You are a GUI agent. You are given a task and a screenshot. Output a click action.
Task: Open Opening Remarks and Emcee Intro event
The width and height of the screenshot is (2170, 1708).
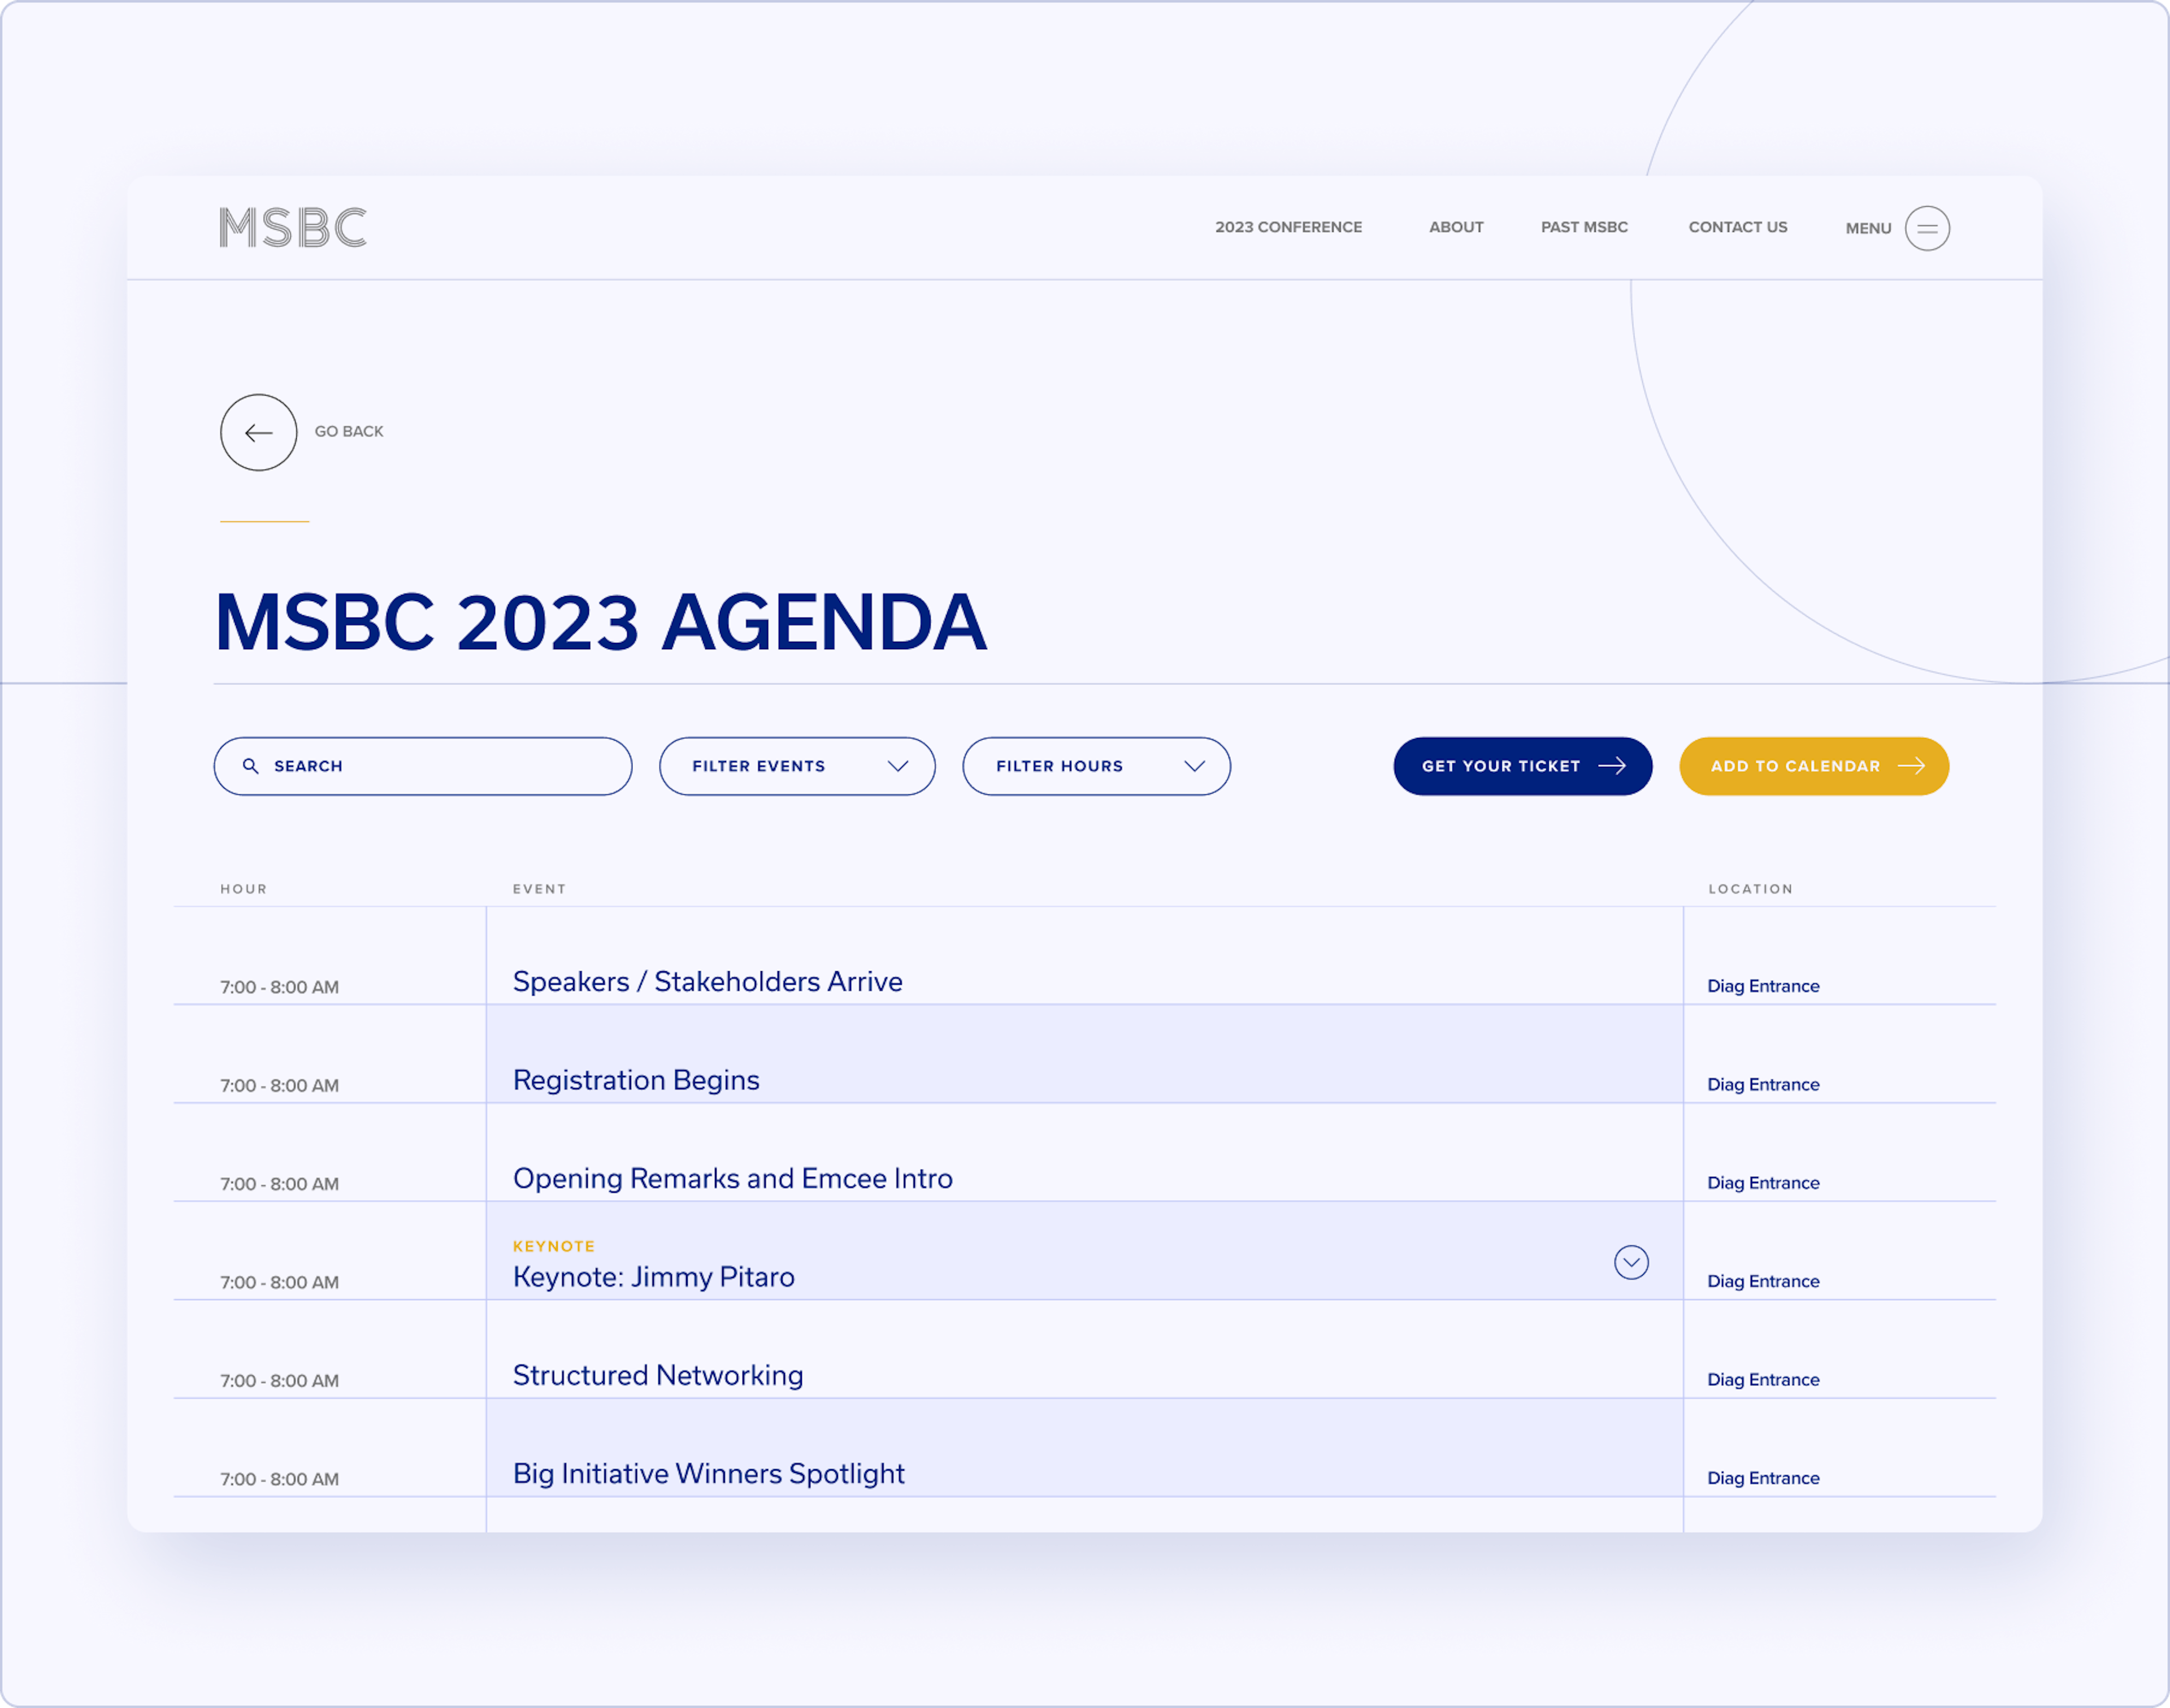click(x=732, y=1178)
